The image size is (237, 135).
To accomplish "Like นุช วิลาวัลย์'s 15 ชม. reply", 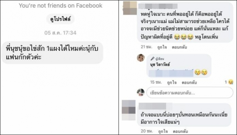I will (x=172, y=82).
